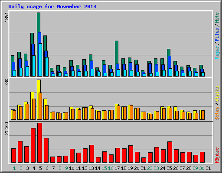
Task: Click the red KBytes bar for day 21
Action: tap(144, 160)
